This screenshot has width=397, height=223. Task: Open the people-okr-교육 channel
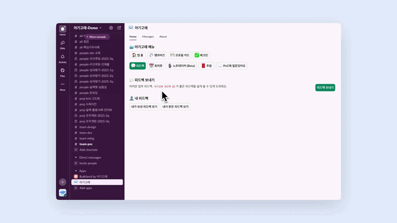97,53
